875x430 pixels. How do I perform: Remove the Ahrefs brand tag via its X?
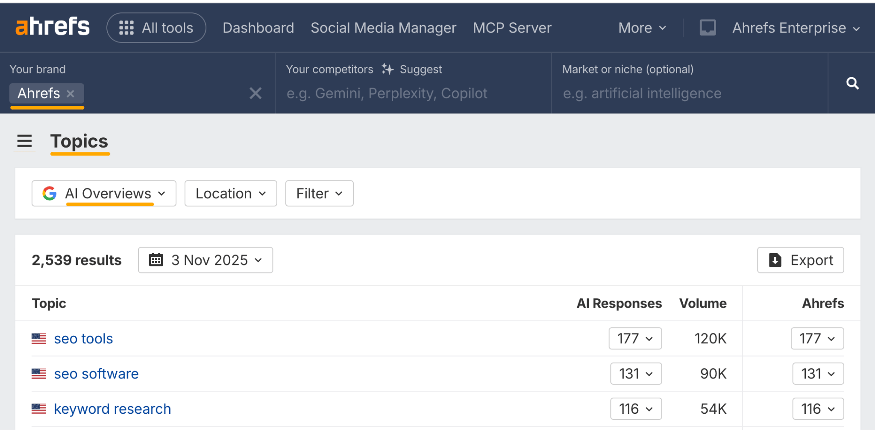pos(70,93)
